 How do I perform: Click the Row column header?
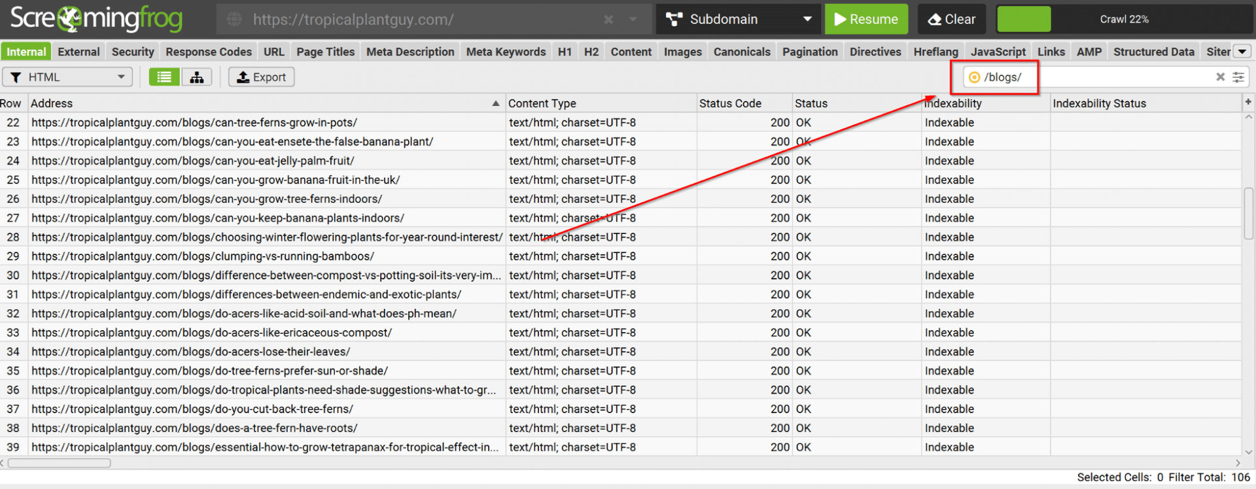[13, 103]
